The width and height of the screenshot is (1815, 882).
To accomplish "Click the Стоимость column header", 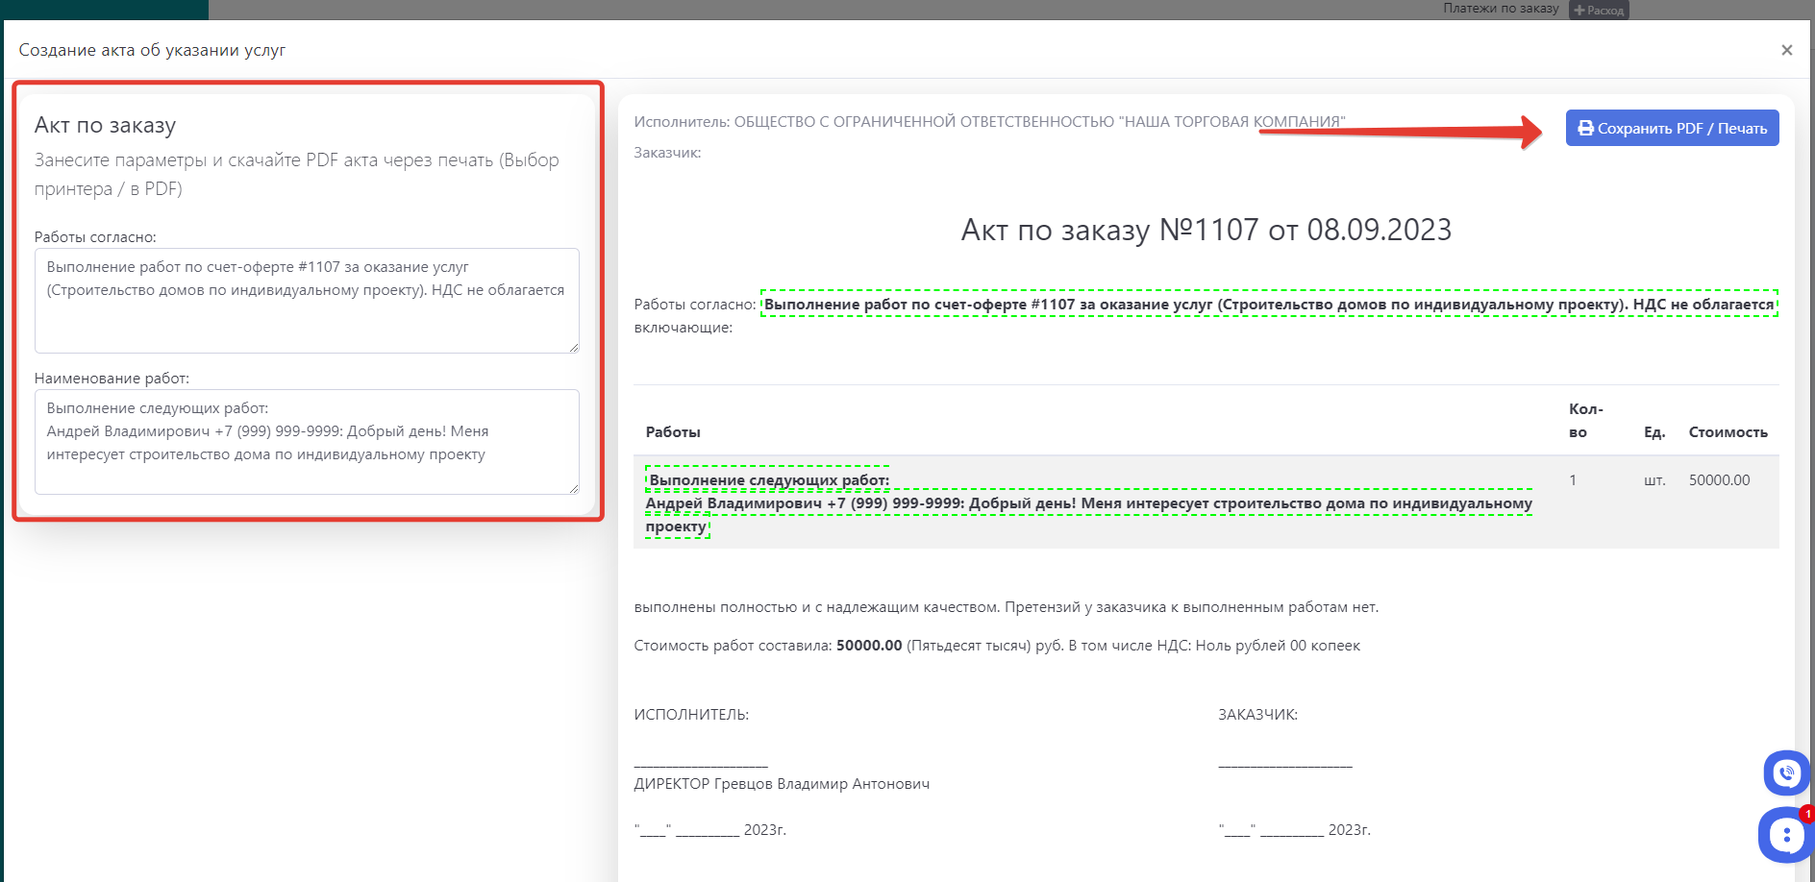I will click(x=1728, y=432).
